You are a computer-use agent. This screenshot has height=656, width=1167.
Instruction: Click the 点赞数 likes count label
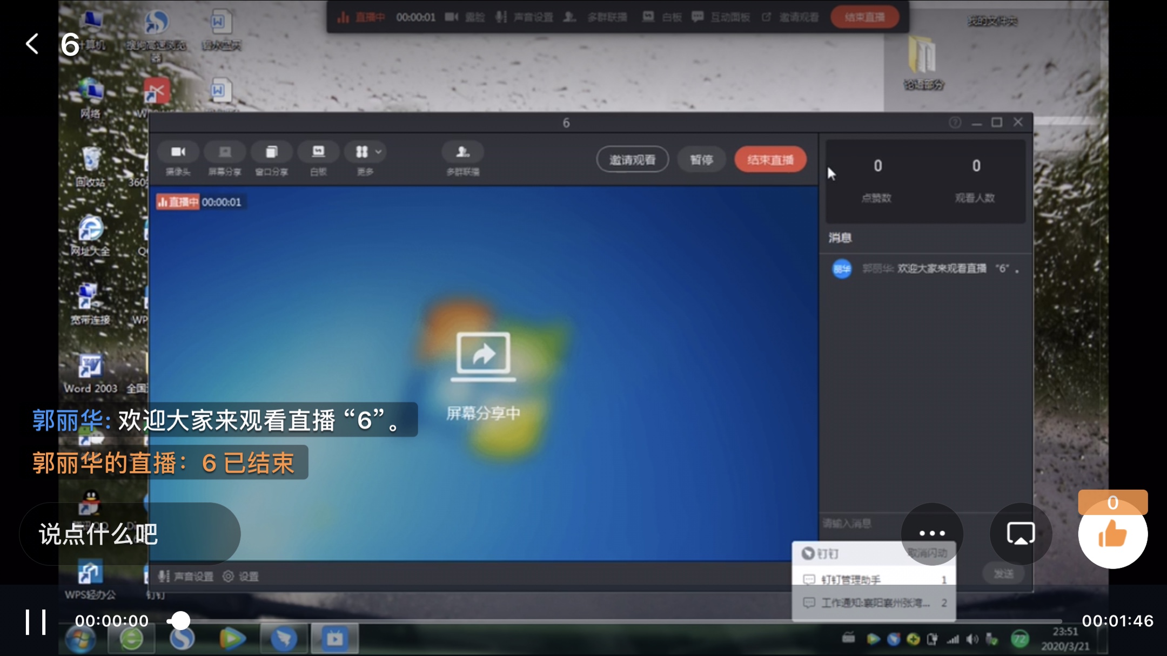[x=876, y=198]
